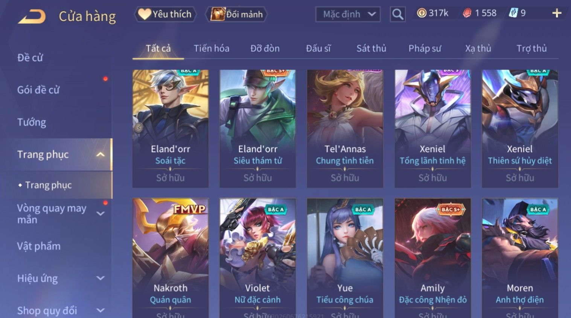Collapse the Trang phục sidebar section
Viewport: 571px width, 318px height.
[100, 154]
